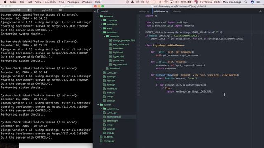Select the middleware.py editor tab

point(161,12)
